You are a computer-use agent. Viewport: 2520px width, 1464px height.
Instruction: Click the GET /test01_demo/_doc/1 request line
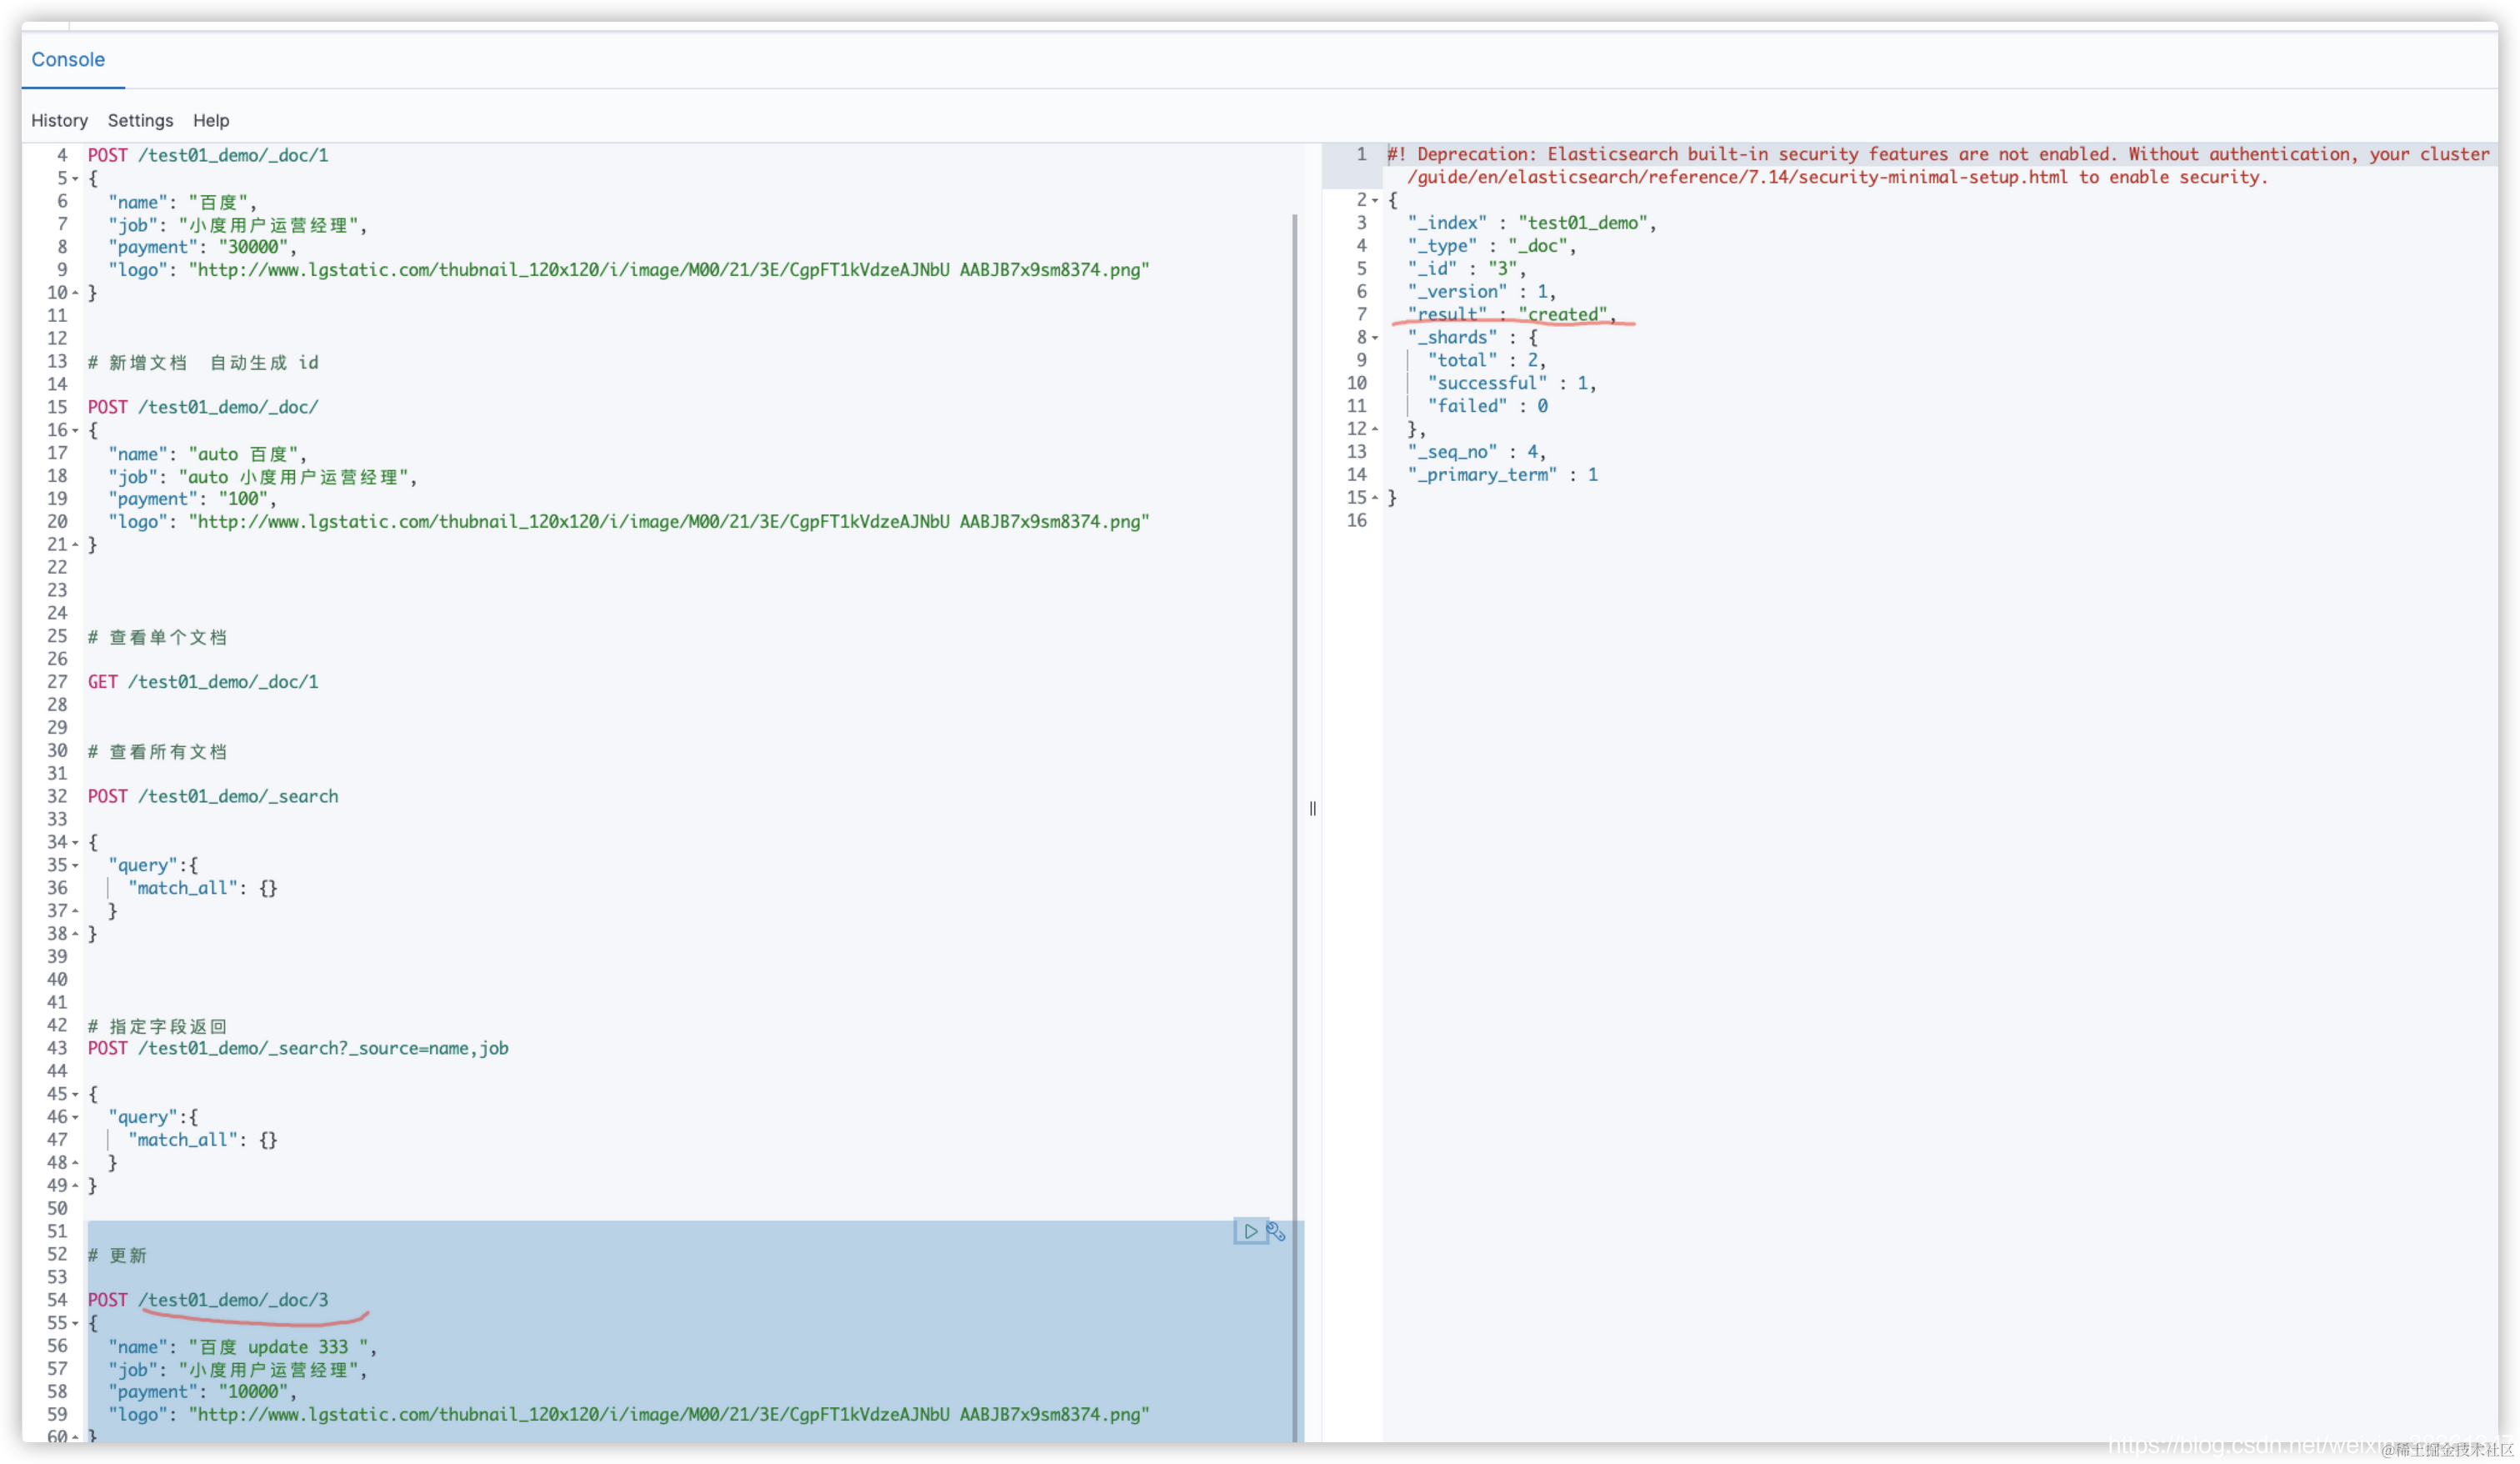point(203,681)
